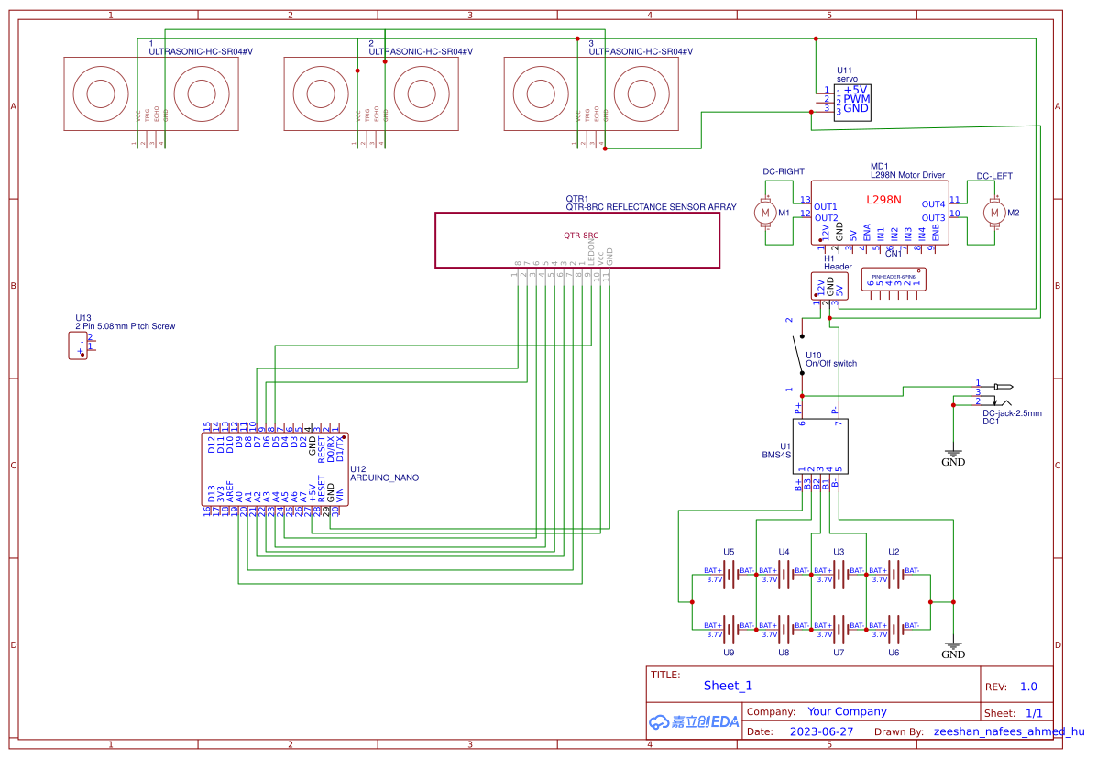The height and width of the screenshot is (758, 1097).
Task: Click the GND symbol beside battery U6
Action: 953,650
